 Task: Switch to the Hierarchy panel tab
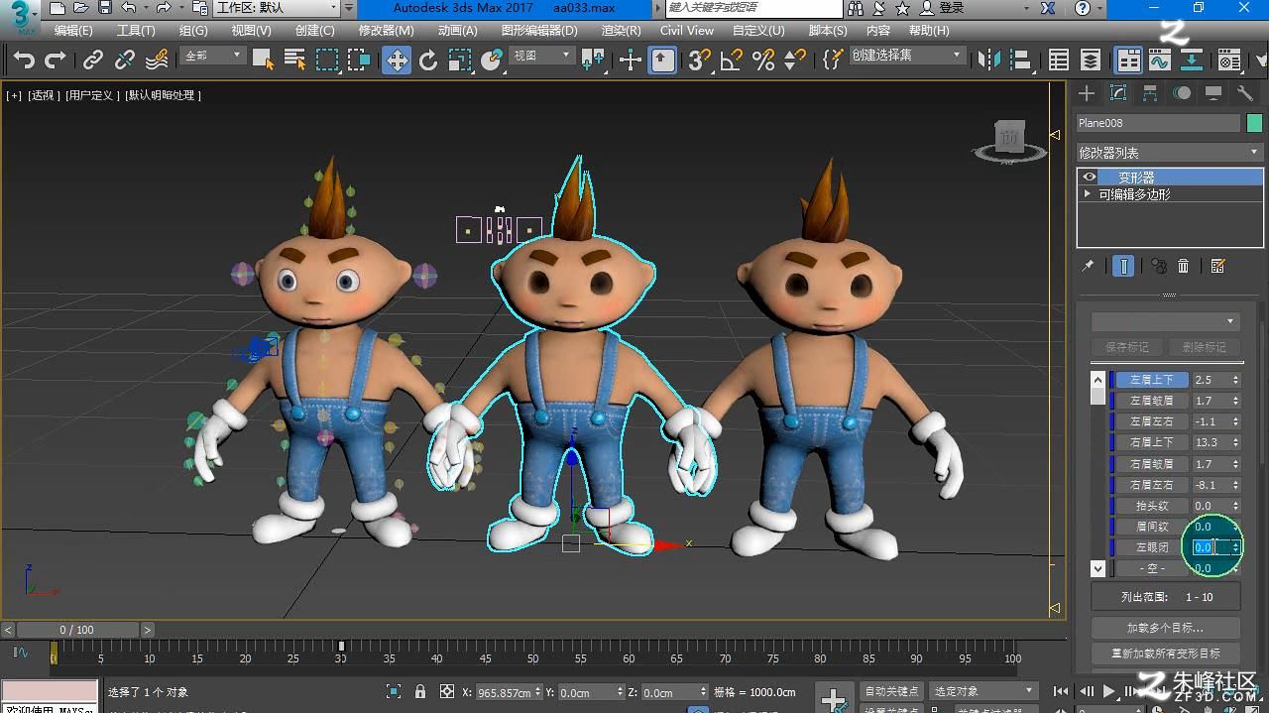click(x=1150, y=93)
